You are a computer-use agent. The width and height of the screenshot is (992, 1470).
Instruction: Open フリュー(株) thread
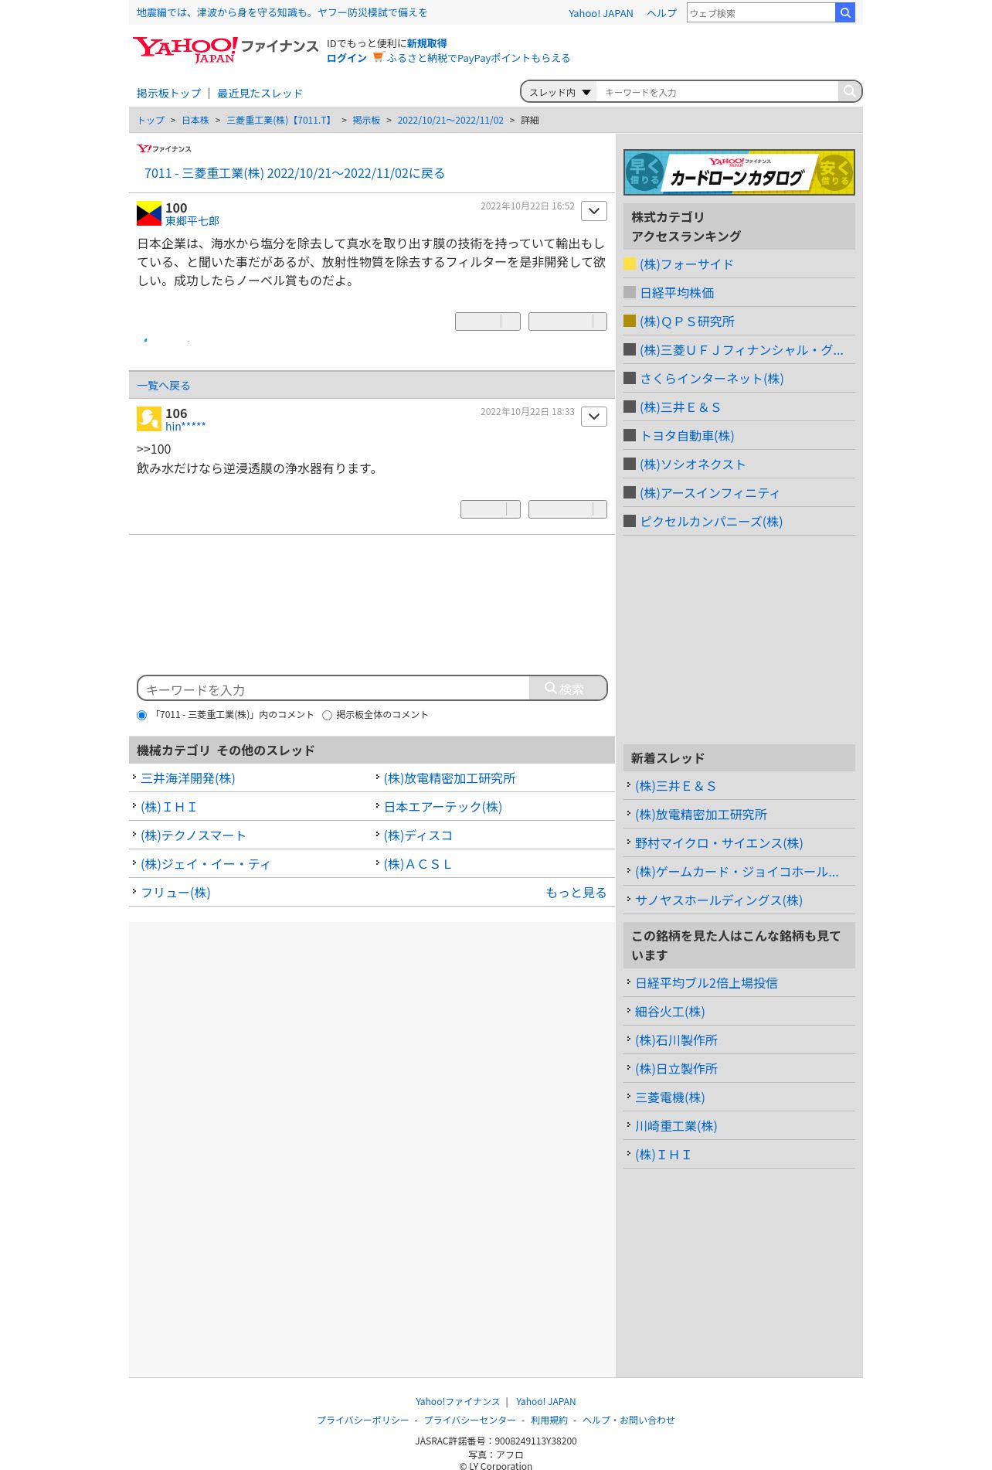pos(175,893)
